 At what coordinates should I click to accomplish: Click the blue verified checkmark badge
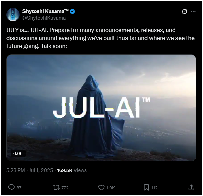72,12
